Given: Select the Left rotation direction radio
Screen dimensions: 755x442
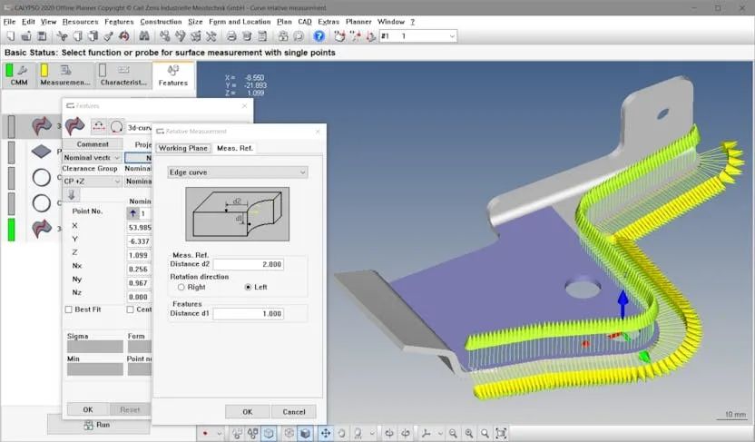Looking at the screenshot, I should 248,287.
